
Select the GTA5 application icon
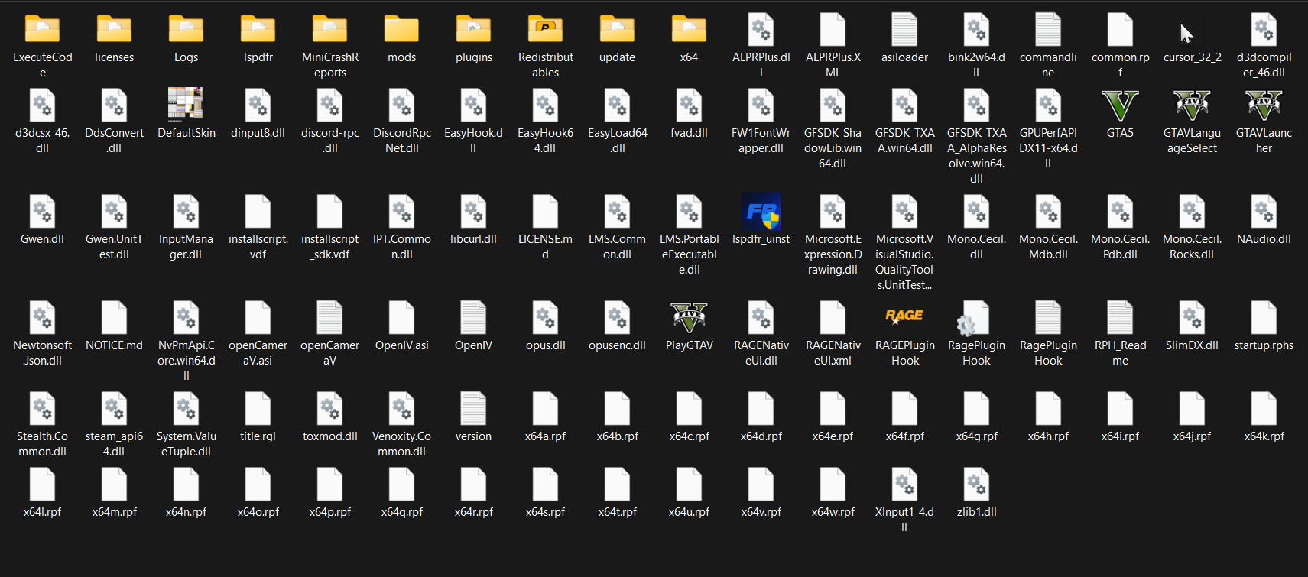tap(1121, 105)
